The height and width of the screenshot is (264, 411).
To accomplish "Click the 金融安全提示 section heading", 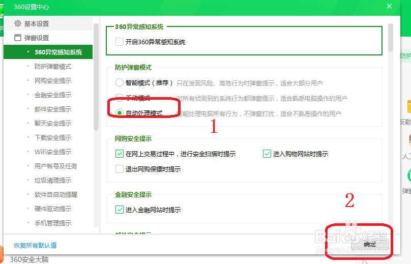I will pos(133,194).
